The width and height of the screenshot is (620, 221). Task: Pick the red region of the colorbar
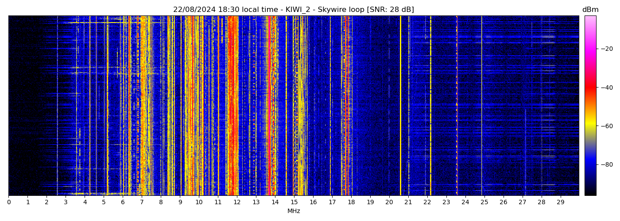pos(590,88)
